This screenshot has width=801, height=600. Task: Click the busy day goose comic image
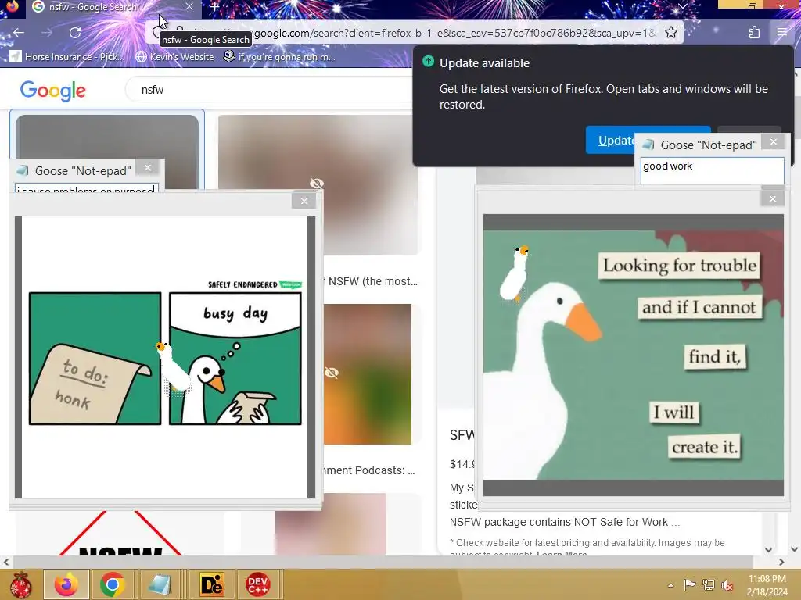click(165, 357)
